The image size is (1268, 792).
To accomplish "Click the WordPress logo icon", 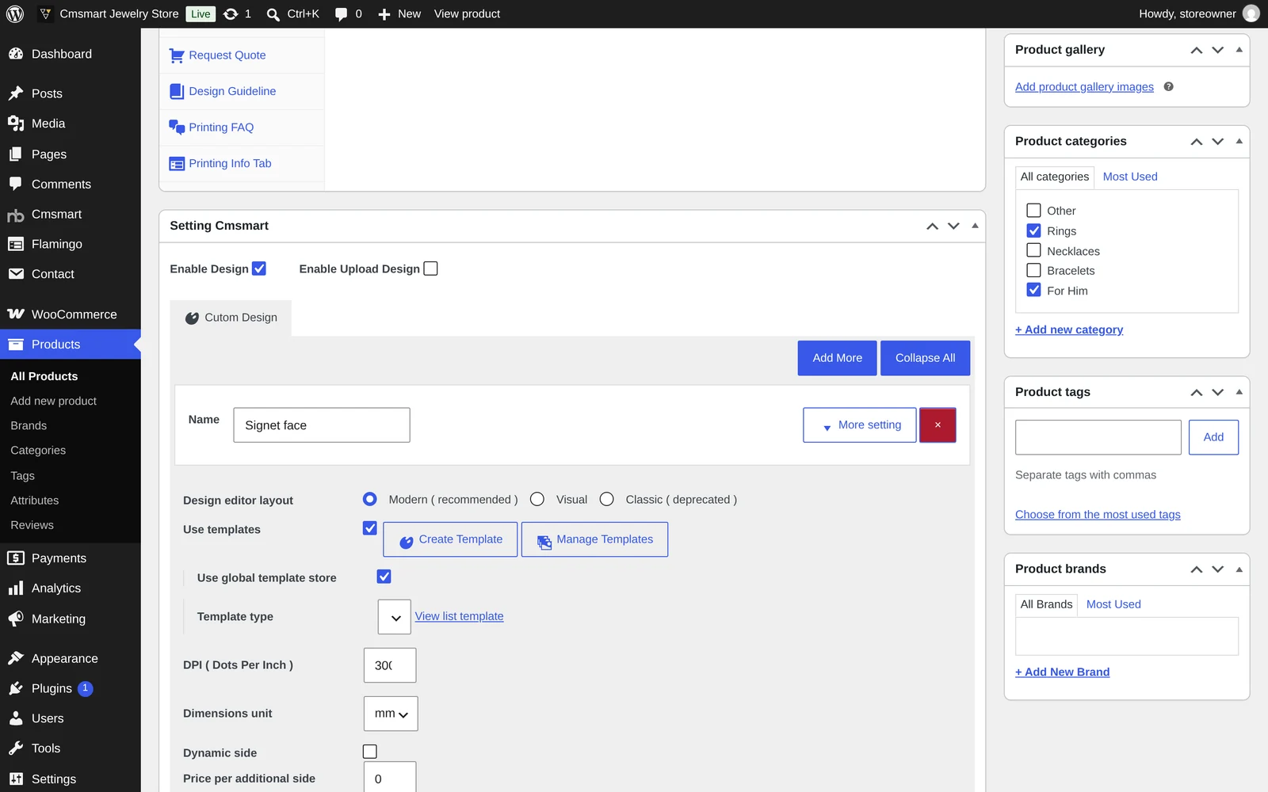I will pos(15,13).
